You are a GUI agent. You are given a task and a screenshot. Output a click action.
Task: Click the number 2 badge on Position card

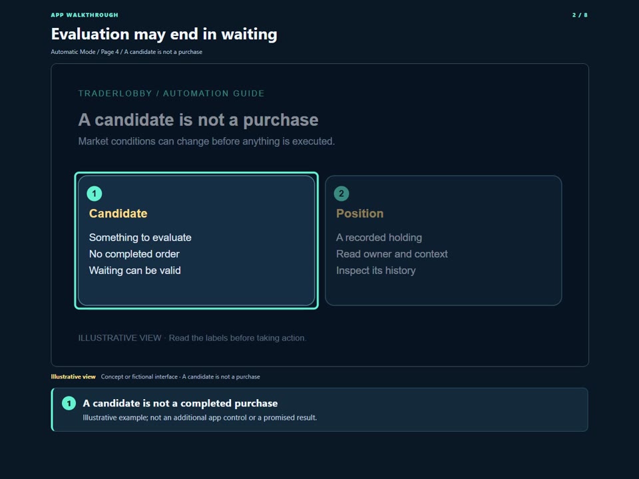341,194
